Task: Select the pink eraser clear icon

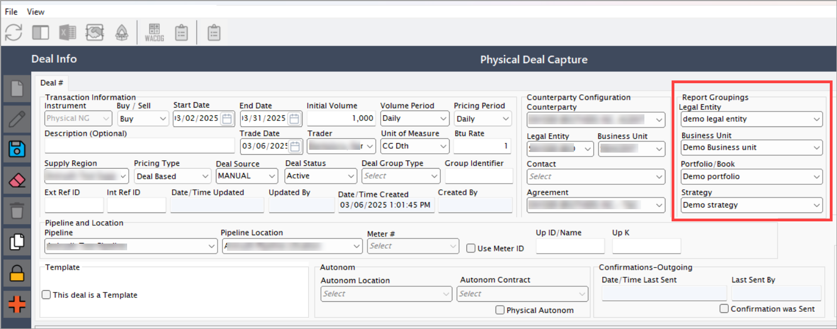Action: click(x=17, y=180)
